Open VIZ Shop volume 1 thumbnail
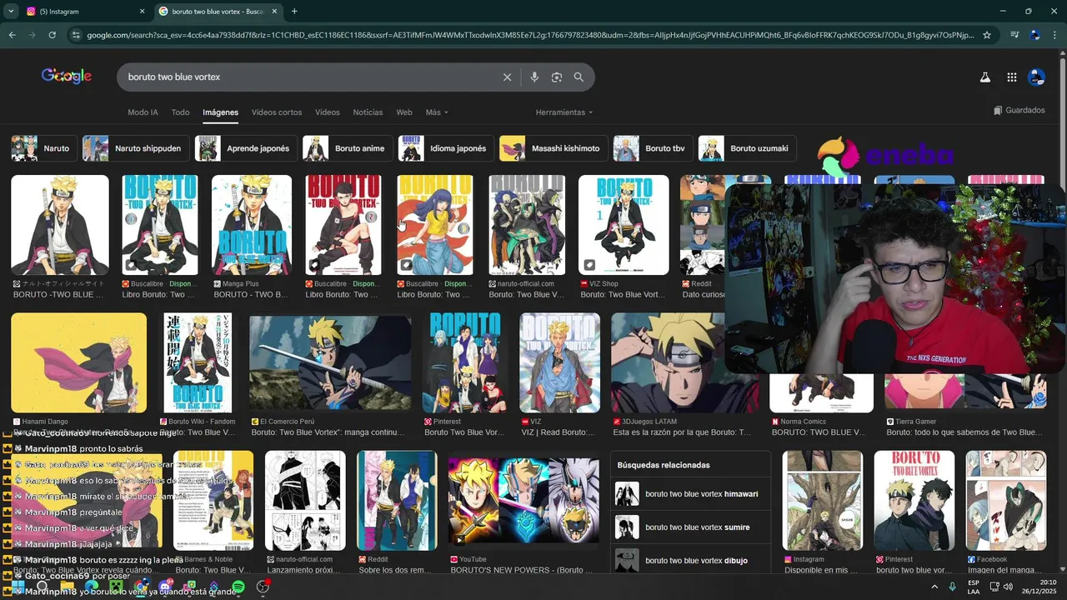The image size is (1067, 600). coord(624,225)
